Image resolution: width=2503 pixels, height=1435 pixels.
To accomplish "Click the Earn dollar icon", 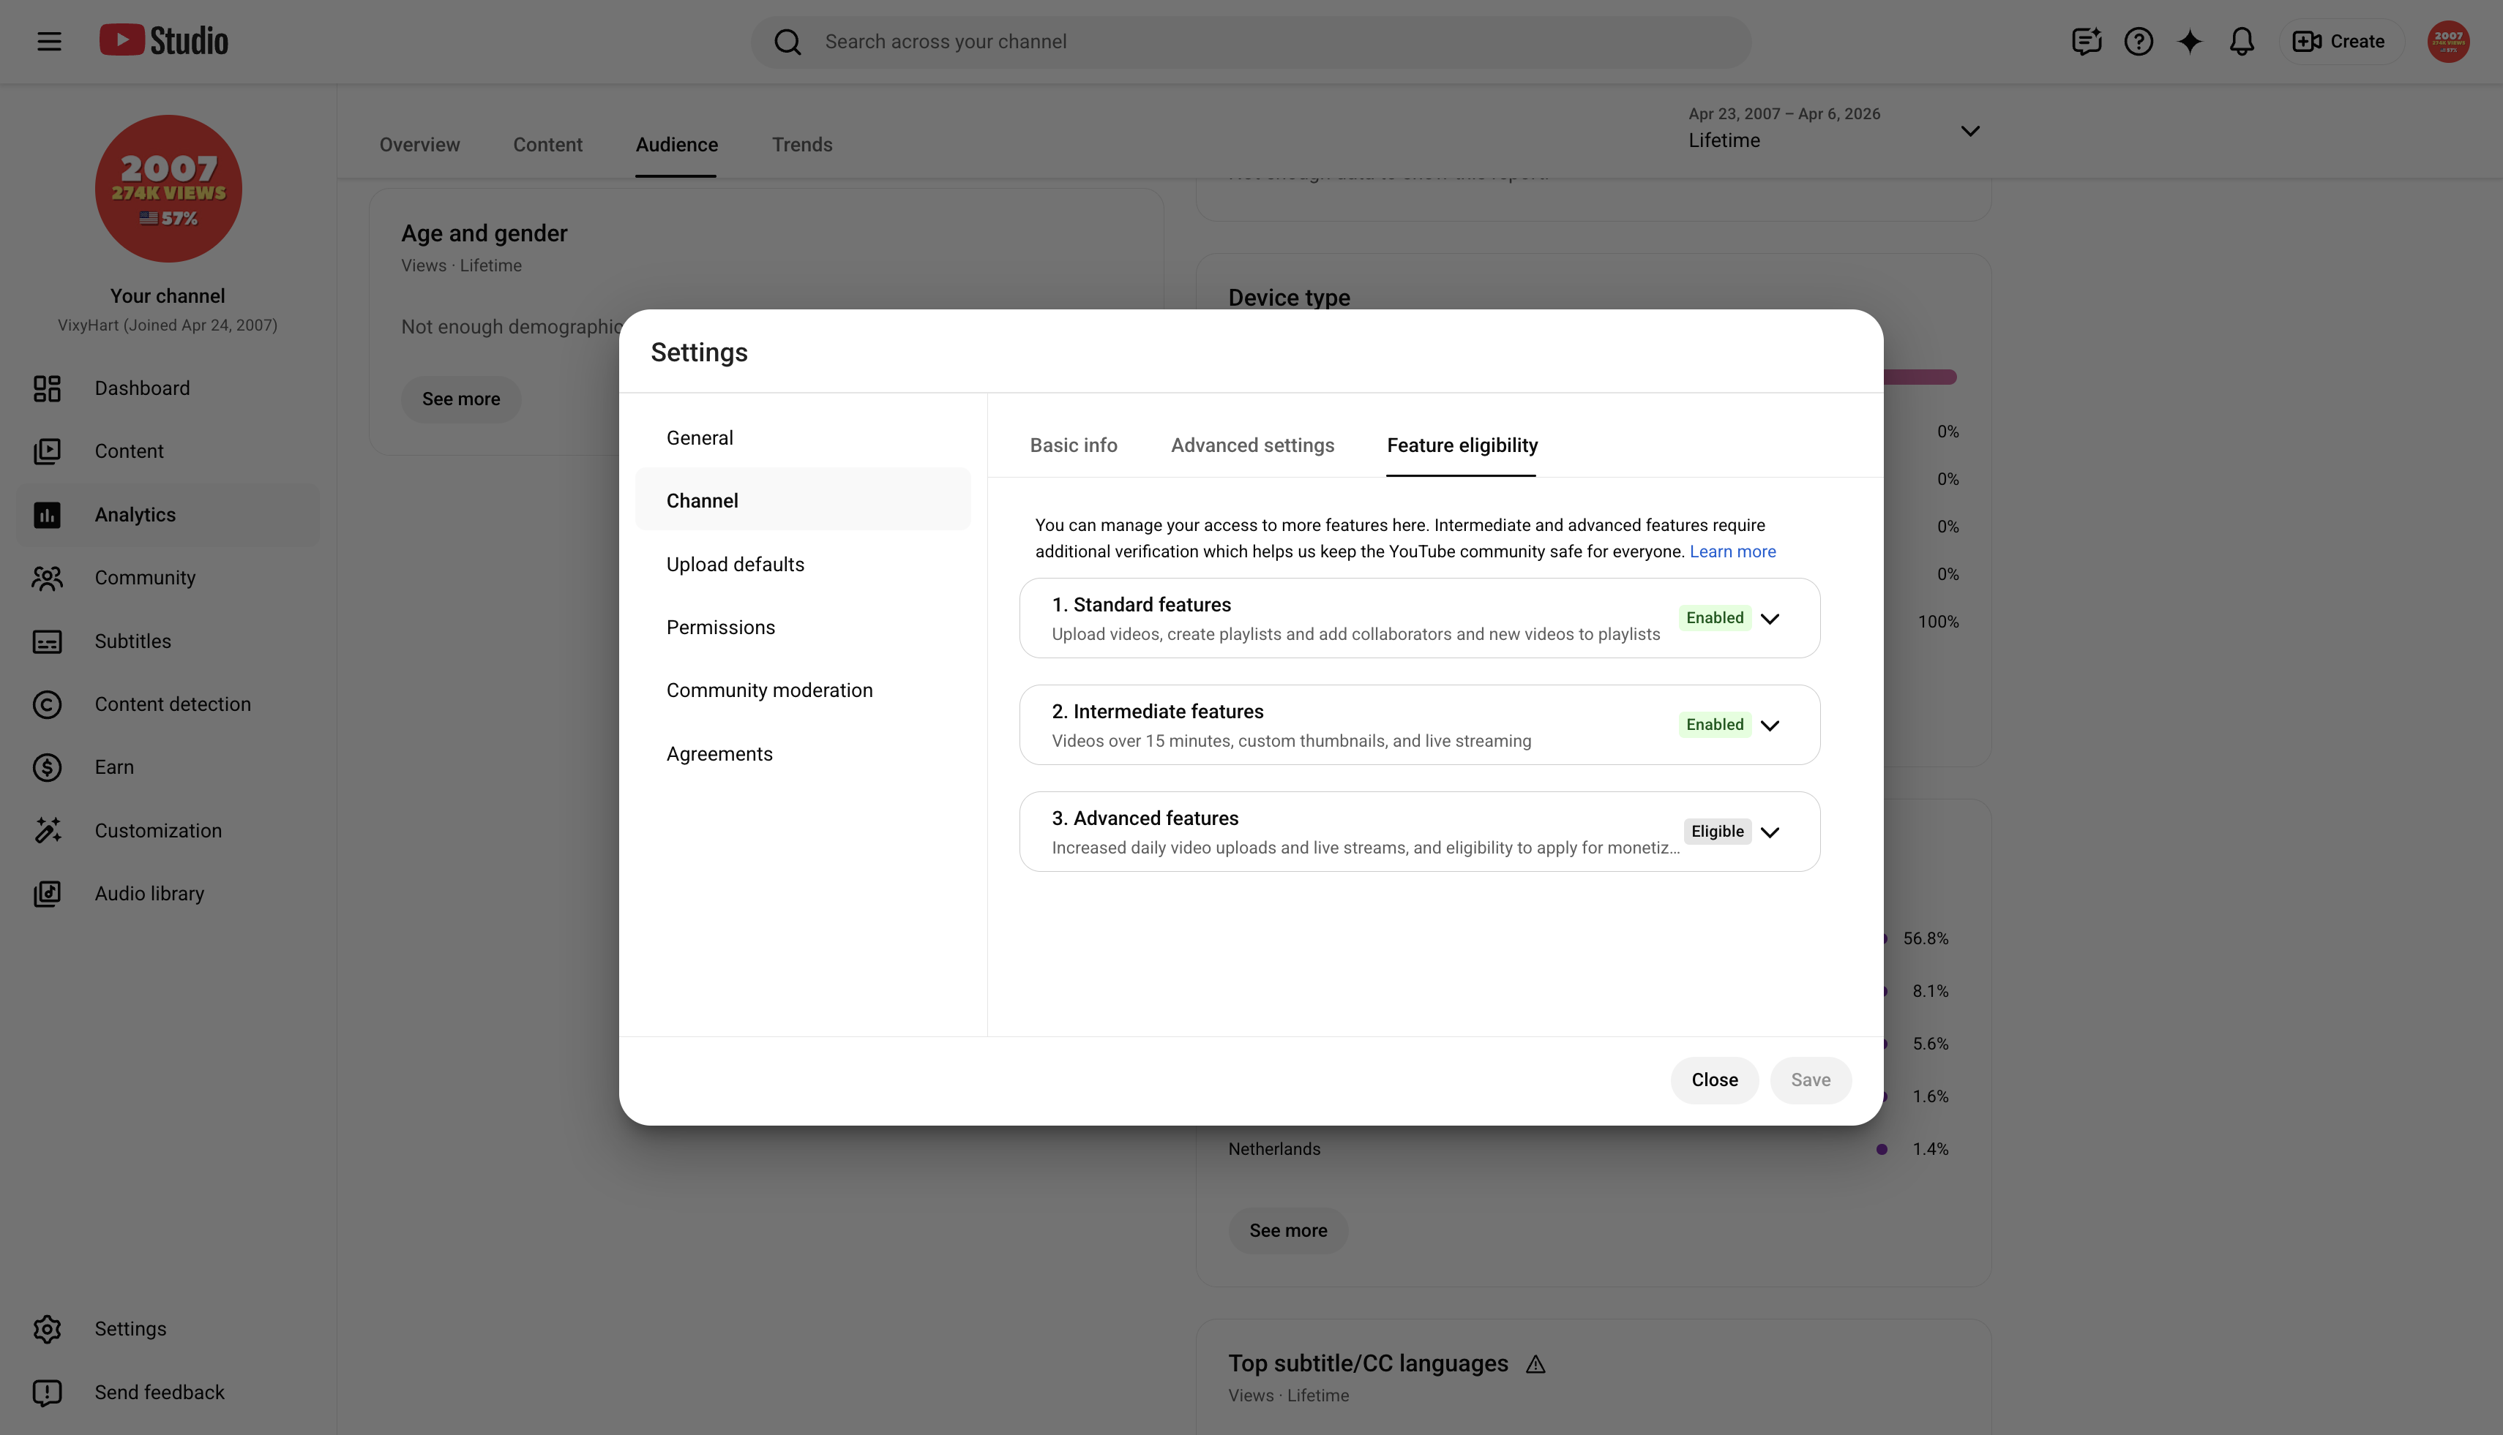I will point(48,768).
